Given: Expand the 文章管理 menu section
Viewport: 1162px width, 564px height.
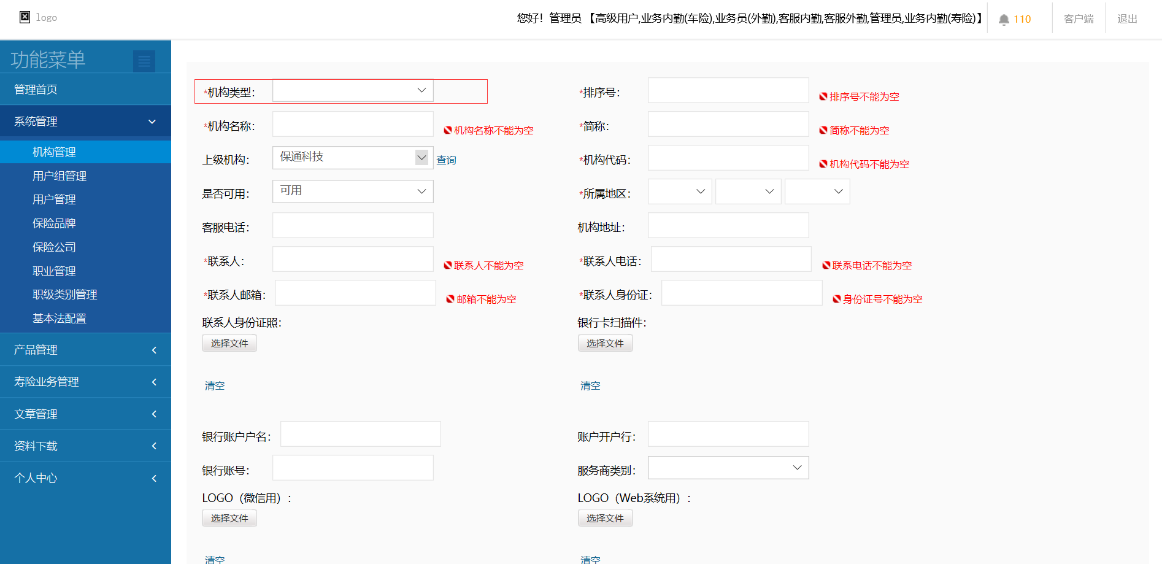Looking at the screenshot, I should click(x=85, y=414).
